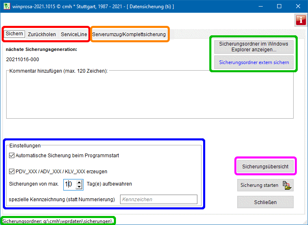Open the Sicherungsübersicht
Viewport: 308px width, 225px height.
[x=265, y=167]
